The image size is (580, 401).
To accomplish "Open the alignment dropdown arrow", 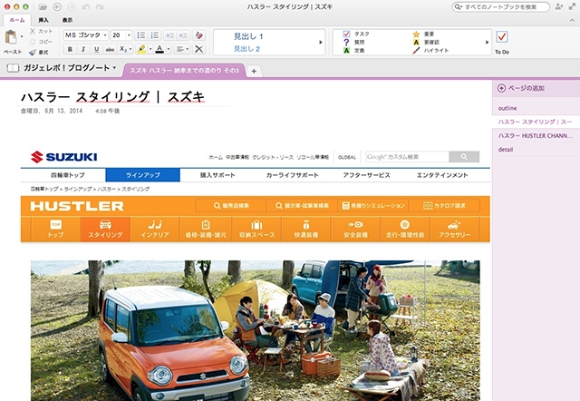I will click(x=188, y=49).
